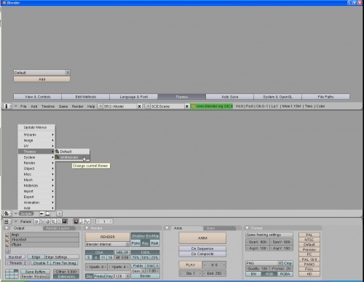Toggle the Edge rendering option
The image size is (364, 282).
pyautogui.click(x=36, y=256)
